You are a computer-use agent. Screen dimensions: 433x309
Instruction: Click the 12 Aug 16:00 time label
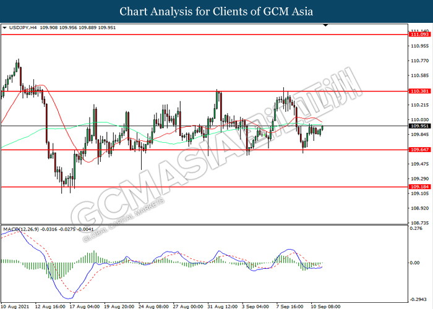pyautogui.click(x=50, y=307)
